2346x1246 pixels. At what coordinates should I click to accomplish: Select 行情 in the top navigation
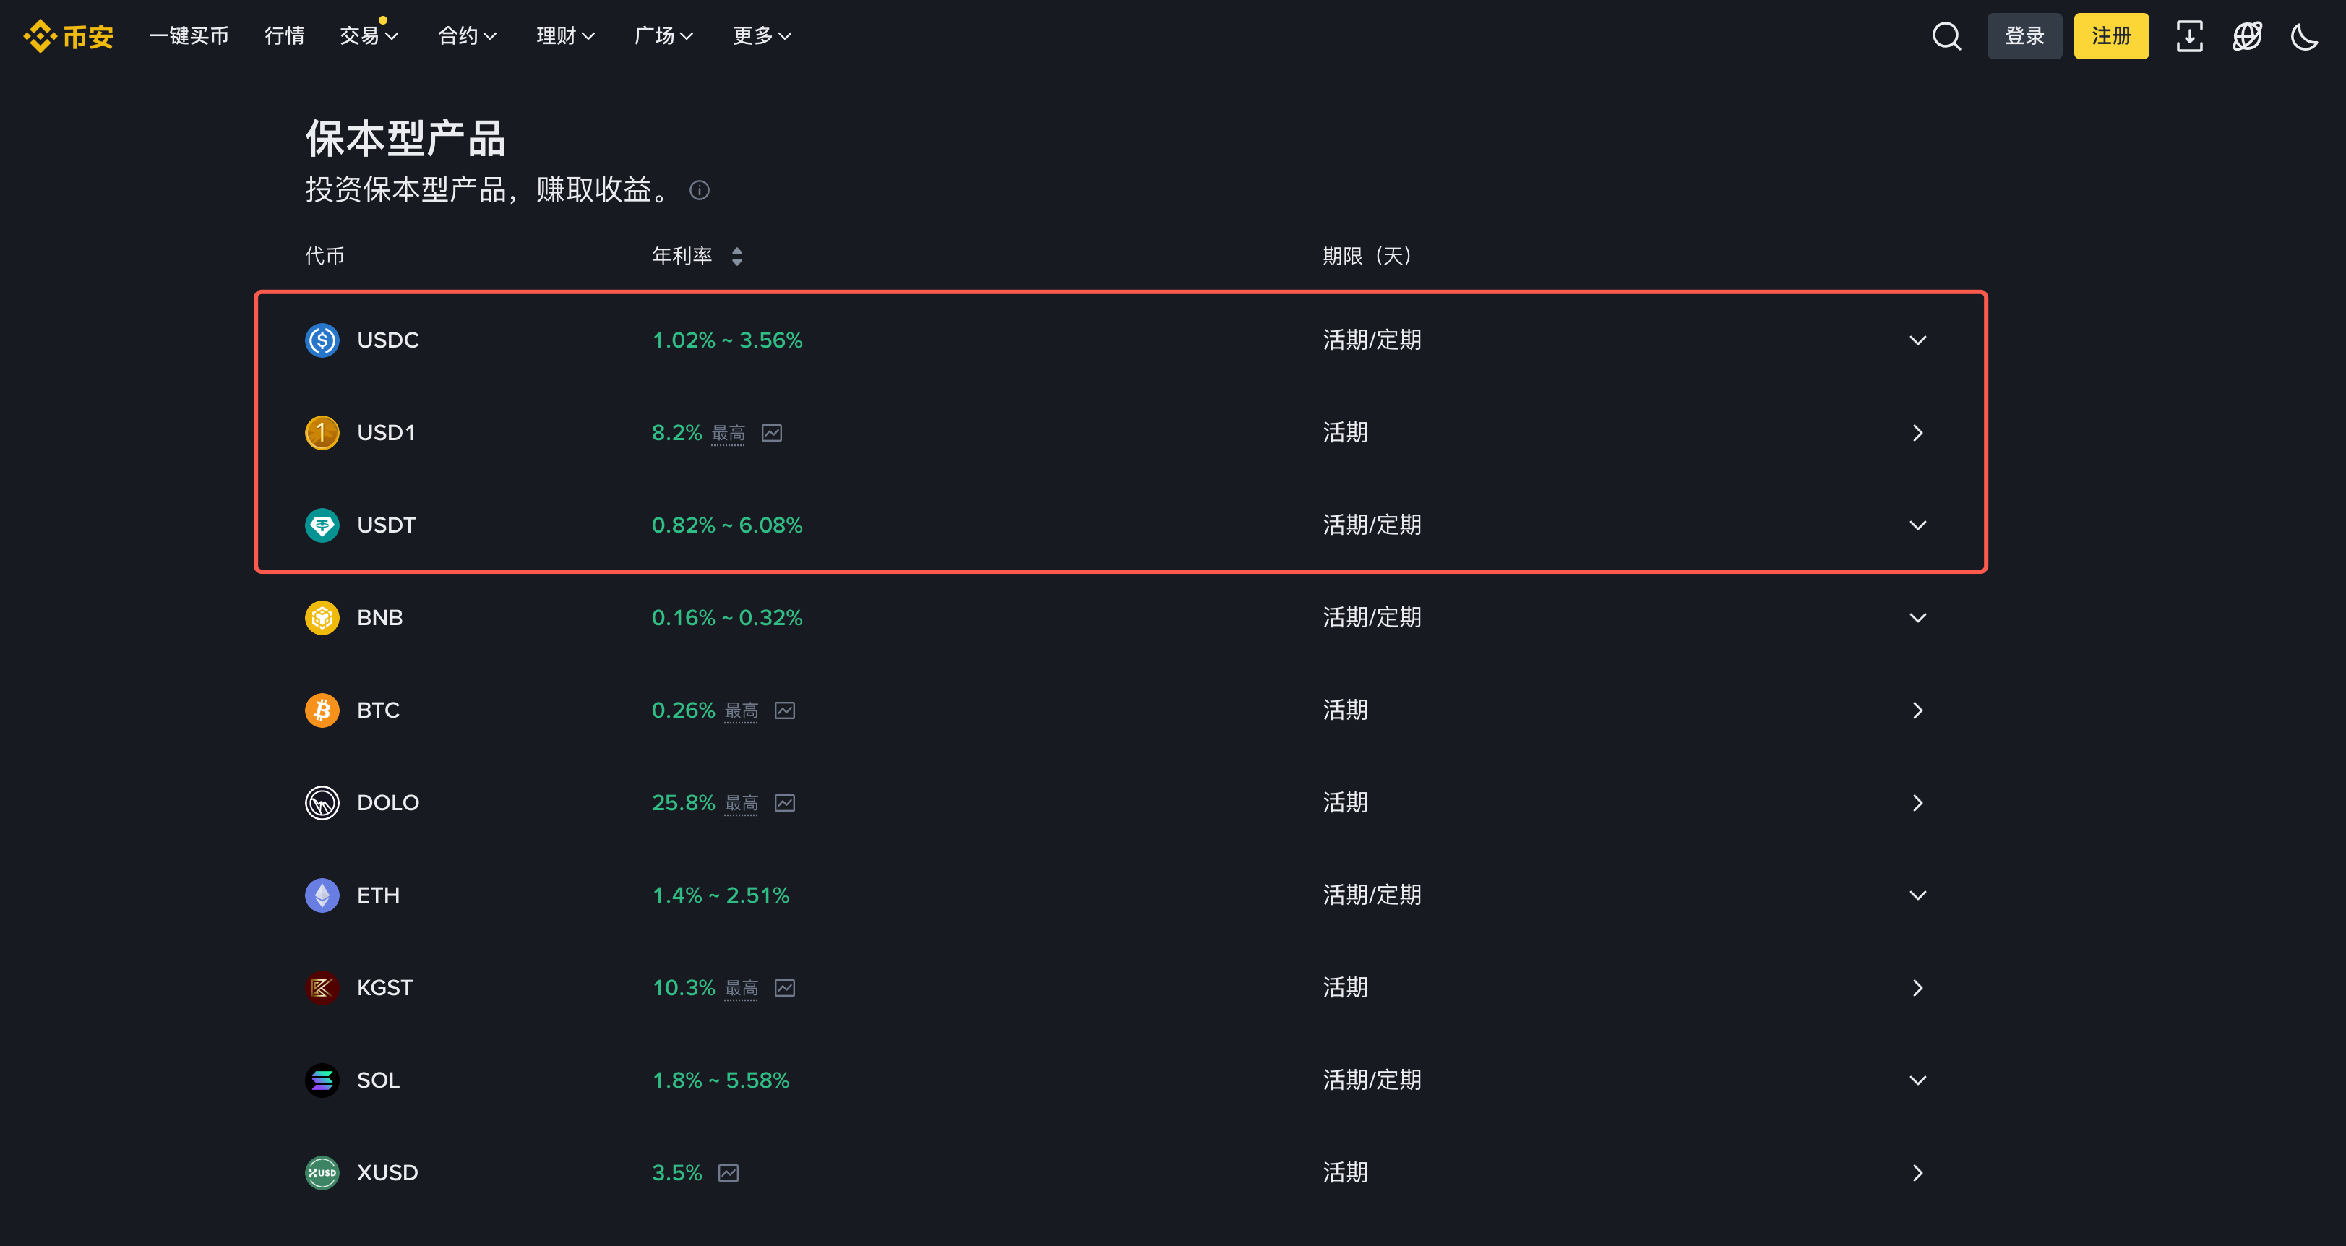(x=283, y=35)
